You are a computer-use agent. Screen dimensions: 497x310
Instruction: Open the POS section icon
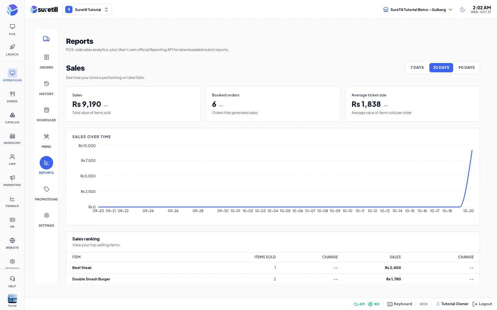click(x=12, y=27)
